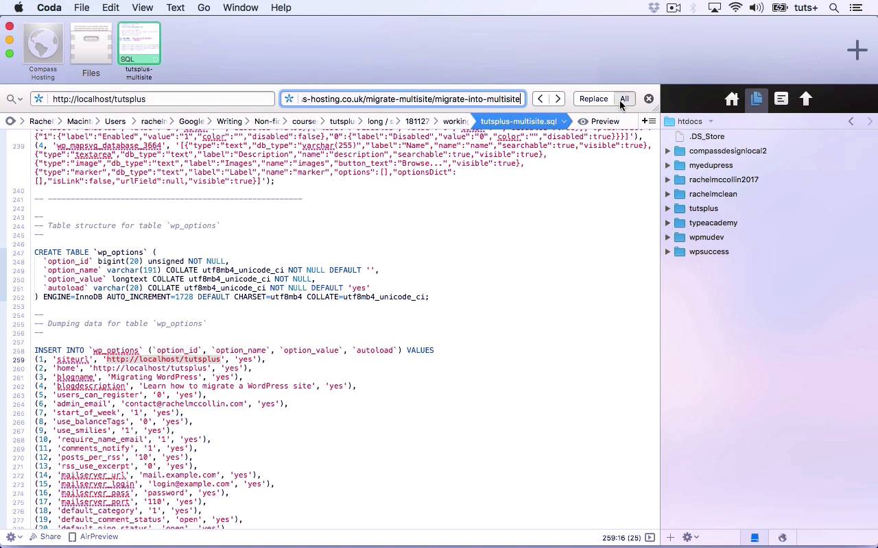Jump to next match with right arrow
Viewport: 878px width, 548px height.
pyautogui.click(x=558, y=99)
